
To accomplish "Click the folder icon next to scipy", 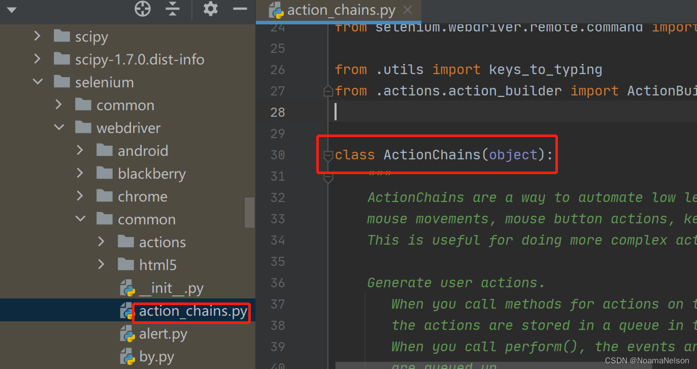I will pyautogui.click(x=61, y=36).
